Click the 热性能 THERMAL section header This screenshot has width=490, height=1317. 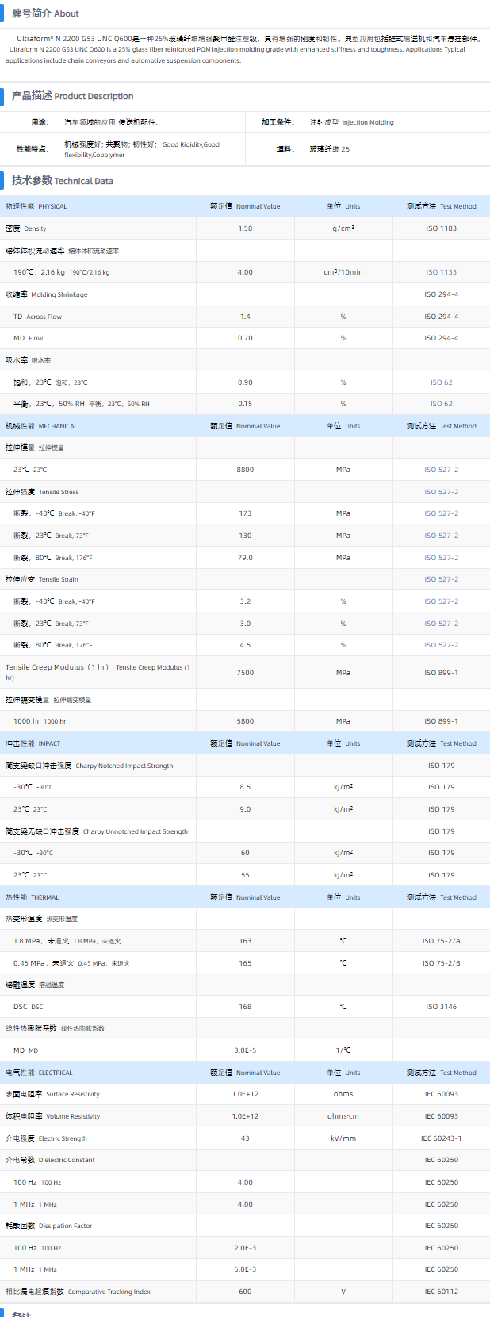32,897
